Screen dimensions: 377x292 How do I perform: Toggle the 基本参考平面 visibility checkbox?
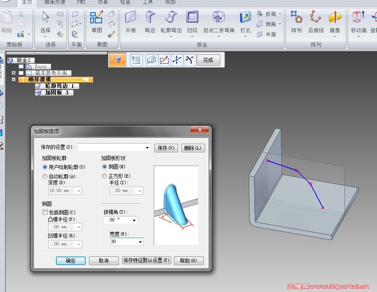(21, 73)
